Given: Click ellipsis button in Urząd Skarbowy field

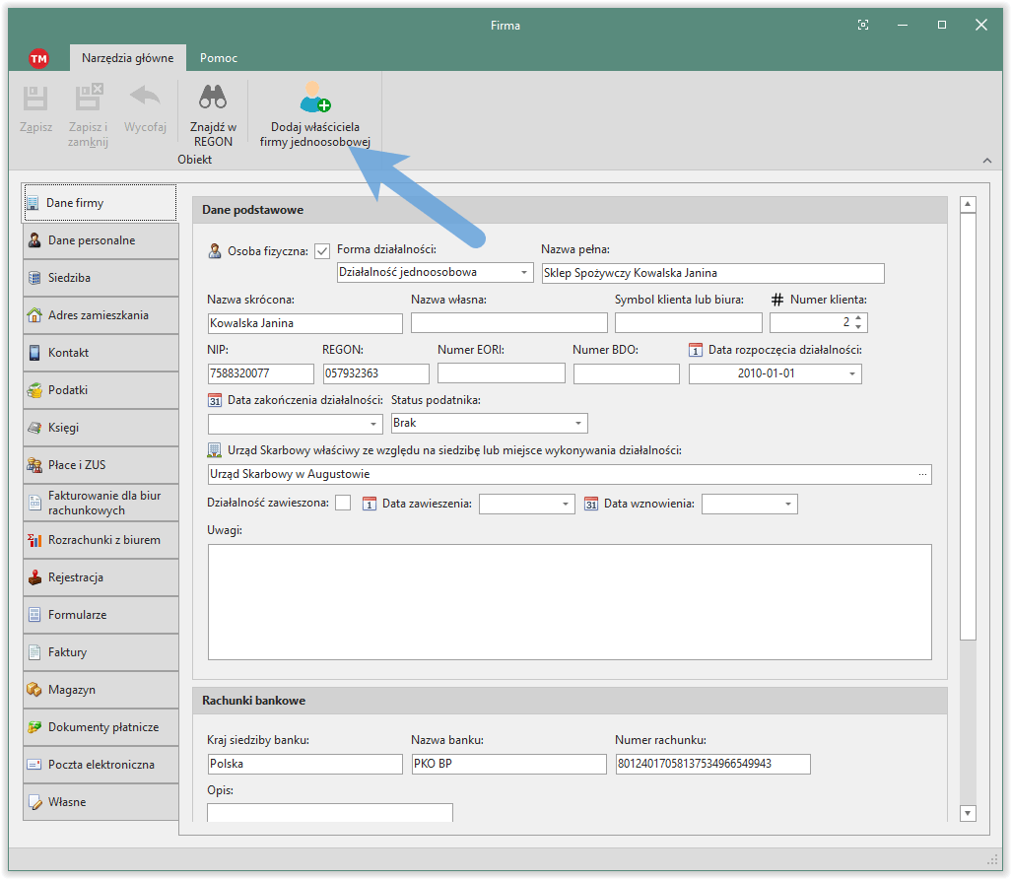Looking at the screenshot, I should click(x=922, y=475).
